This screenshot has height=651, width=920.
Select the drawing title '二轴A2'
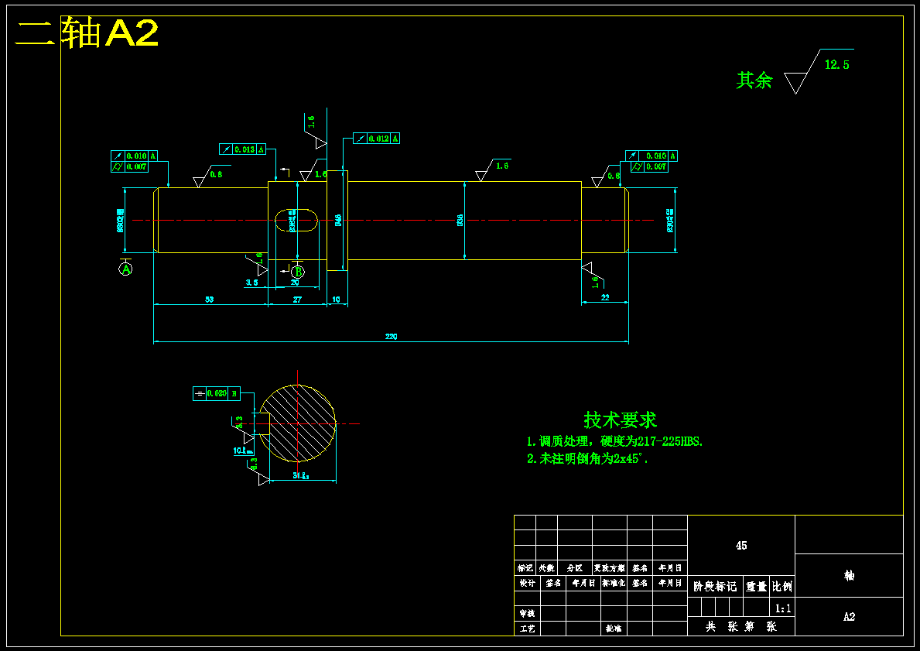86,33
